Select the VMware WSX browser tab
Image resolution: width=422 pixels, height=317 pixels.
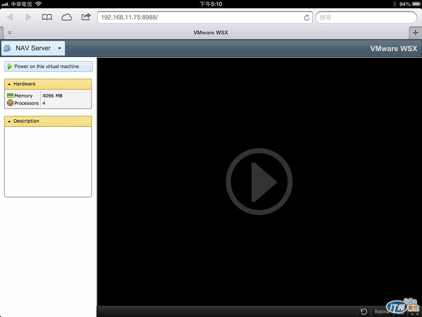tap(210, 33)
